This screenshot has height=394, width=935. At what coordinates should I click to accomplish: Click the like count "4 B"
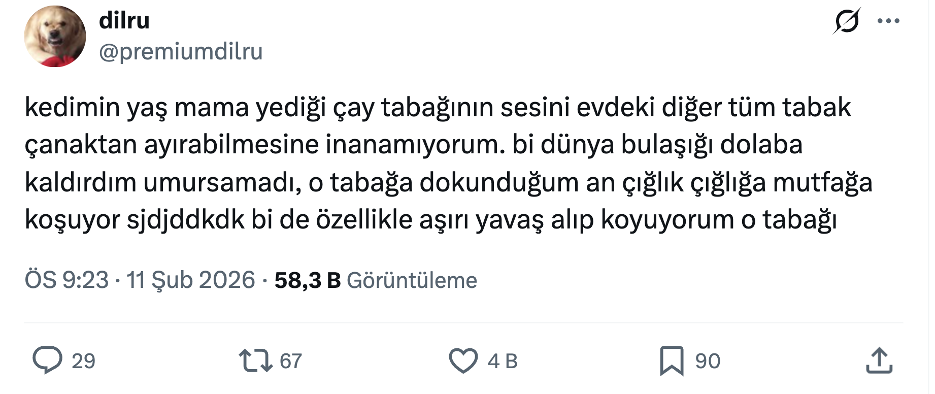point(502,361)
